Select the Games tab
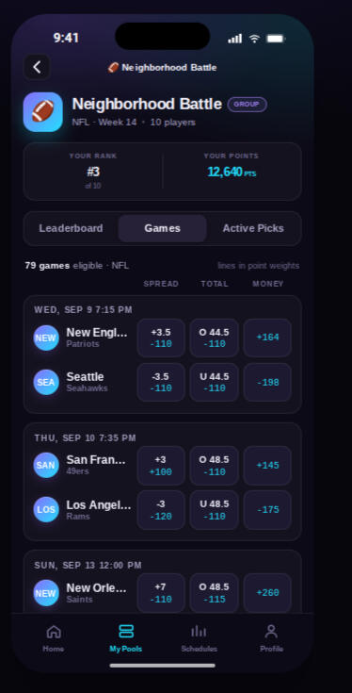The width and height of the screenshot is (352, 693). tap(162, 228)
